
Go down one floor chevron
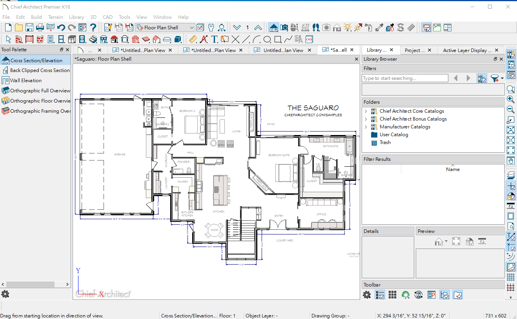coord(237,27)
